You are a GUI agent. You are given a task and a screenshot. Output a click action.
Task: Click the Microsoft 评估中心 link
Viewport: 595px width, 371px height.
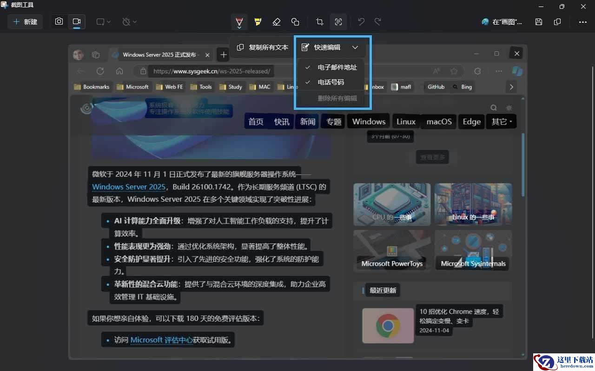click(161, 340)
